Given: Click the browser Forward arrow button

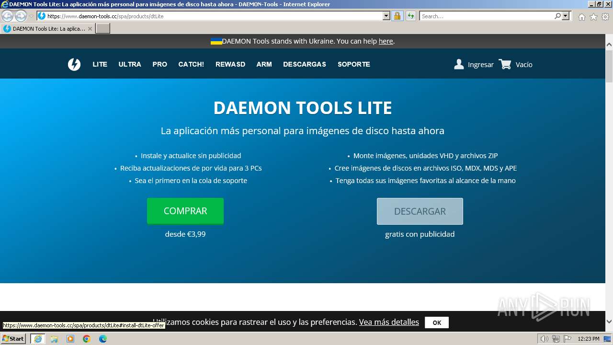Looking at the screenshot, I should (21, 16).
